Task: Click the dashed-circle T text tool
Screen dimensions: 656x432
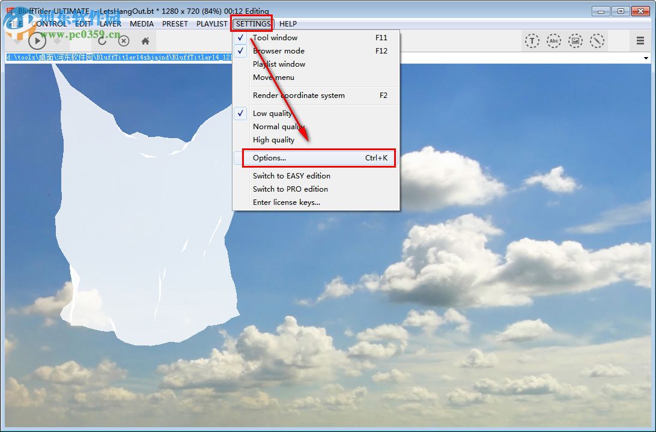Action: coord(532,41)
